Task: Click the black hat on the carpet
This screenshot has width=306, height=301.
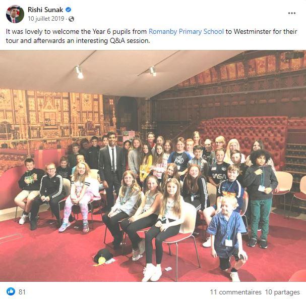Action: pos(103,257)
